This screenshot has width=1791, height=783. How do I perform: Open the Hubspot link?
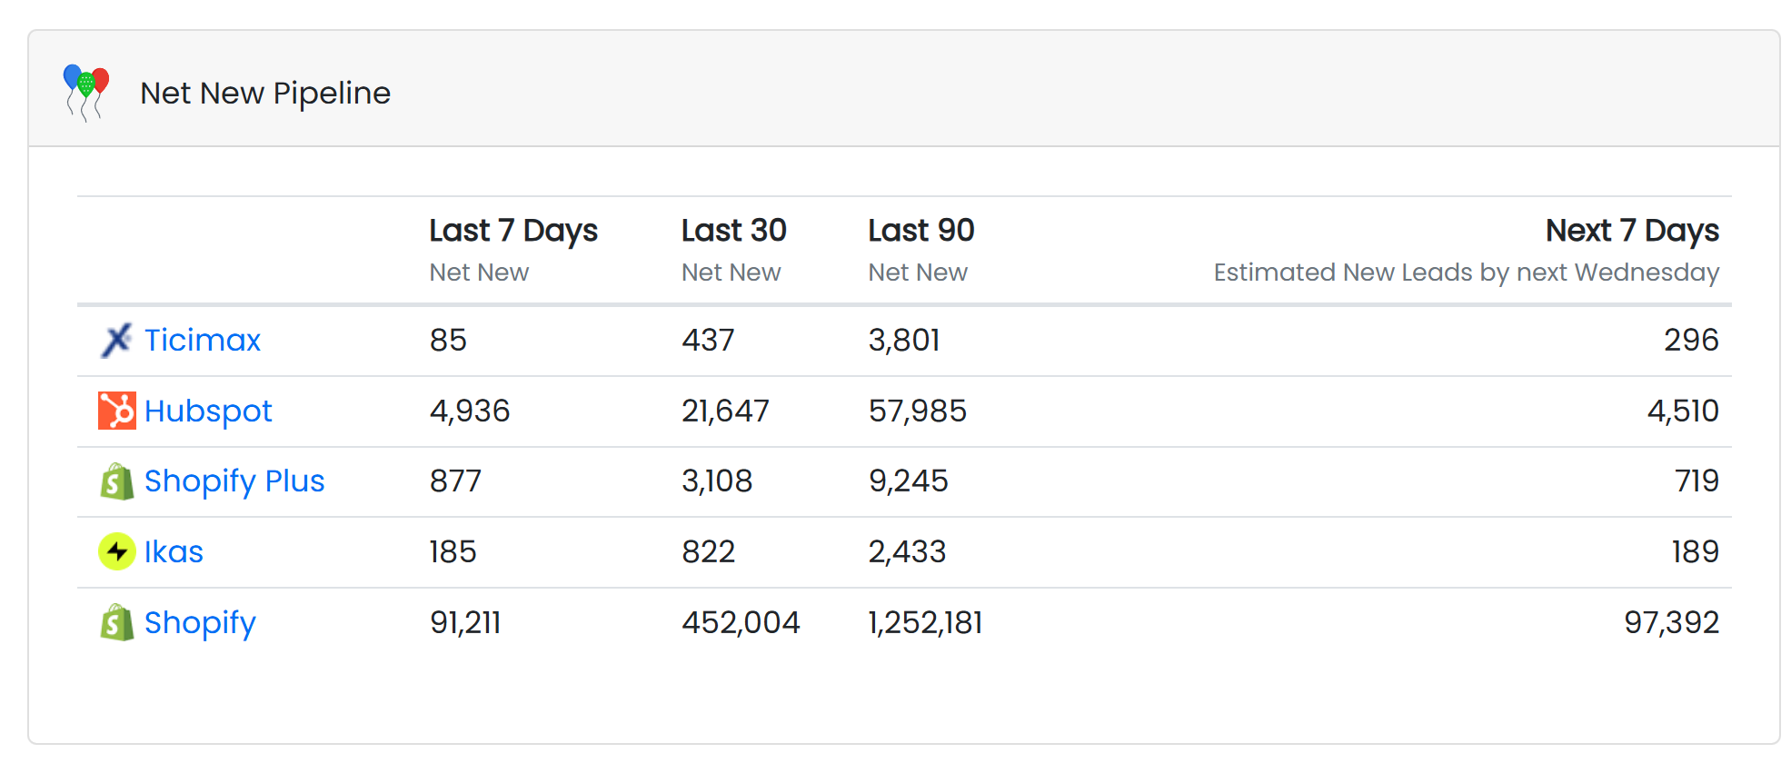coord(208,411)
